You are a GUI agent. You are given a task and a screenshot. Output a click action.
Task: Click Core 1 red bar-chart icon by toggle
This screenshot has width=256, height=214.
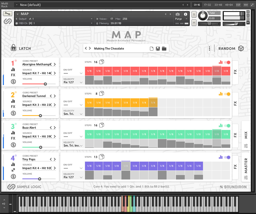click(221, 62)
